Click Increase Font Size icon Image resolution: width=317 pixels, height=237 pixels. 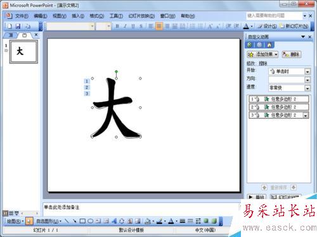click(210, 26)
